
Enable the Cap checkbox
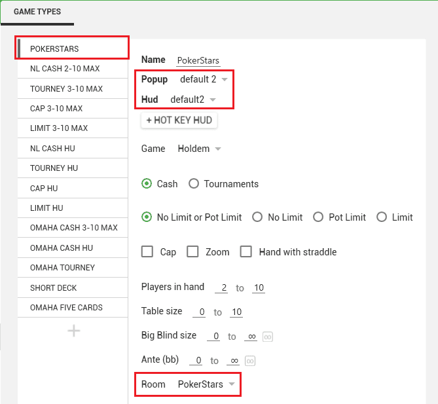(x=147, y=251)
